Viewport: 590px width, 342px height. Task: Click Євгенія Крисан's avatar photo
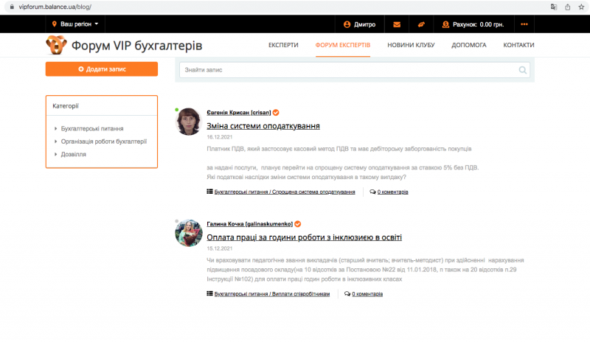[189, 122]
